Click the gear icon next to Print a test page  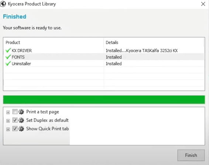21,112
